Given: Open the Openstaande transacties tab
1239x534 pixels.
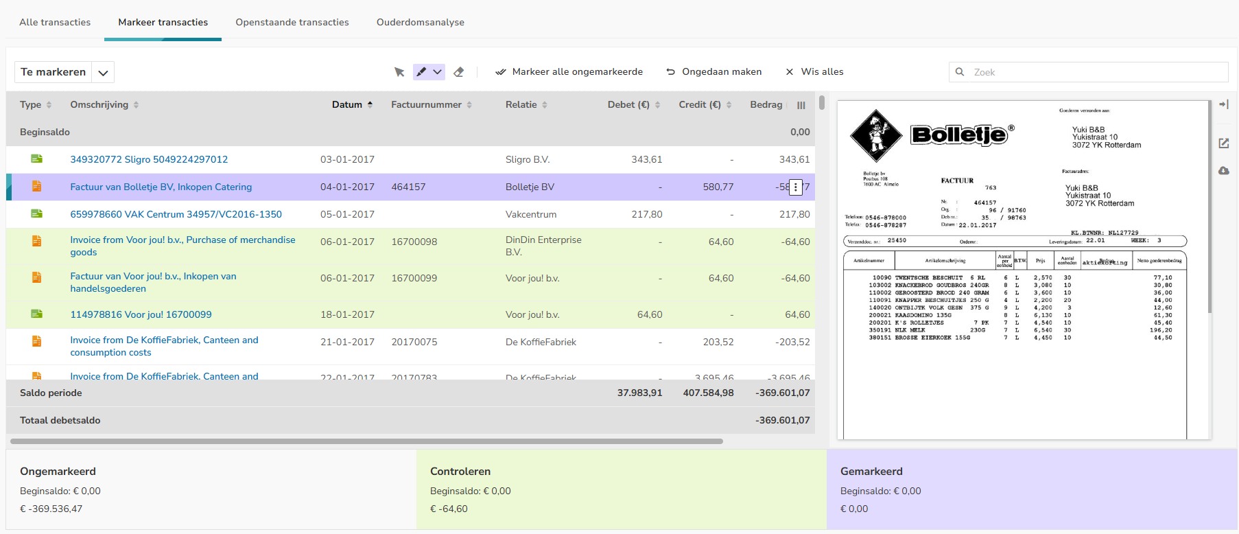Looking at the screenshot, I should click(x=292, y=22).
